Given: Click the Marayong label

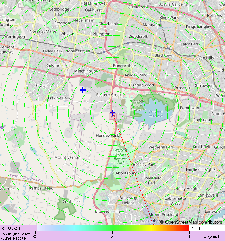Looking at the screenshot, I should (x=152, y=25).
